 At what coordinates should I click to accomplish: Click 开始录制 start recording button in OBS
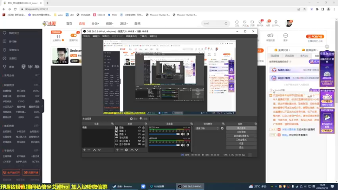(x=241, y=132)
